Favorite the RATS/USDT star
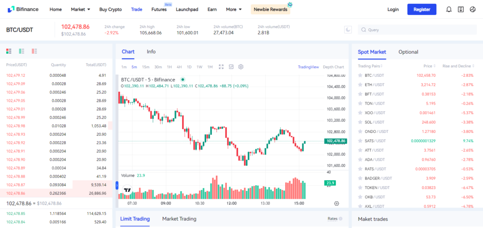 coord(360,169)
